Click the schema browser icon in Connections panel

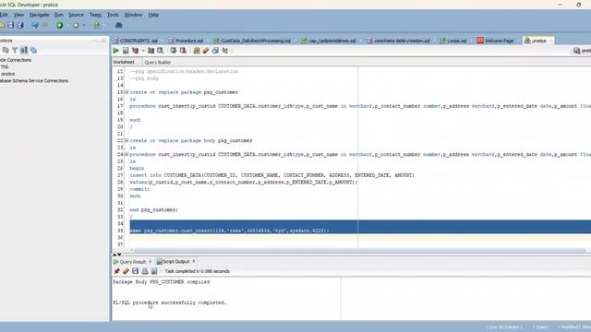tap(24, 50)
